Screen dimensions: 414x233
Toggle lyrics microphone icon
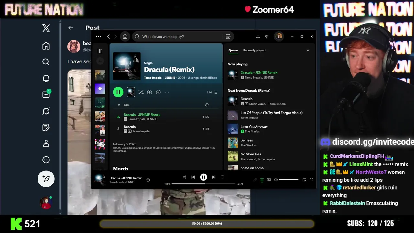[255, 180]
